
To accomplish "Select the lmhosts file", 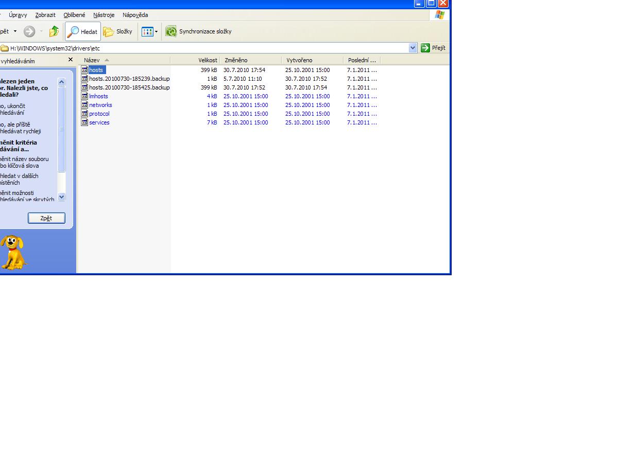I will pos(98,96).
